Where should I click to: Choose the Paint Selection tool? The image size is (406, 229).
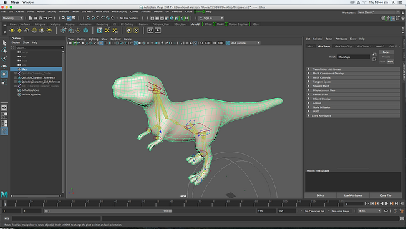click(4, 58)
